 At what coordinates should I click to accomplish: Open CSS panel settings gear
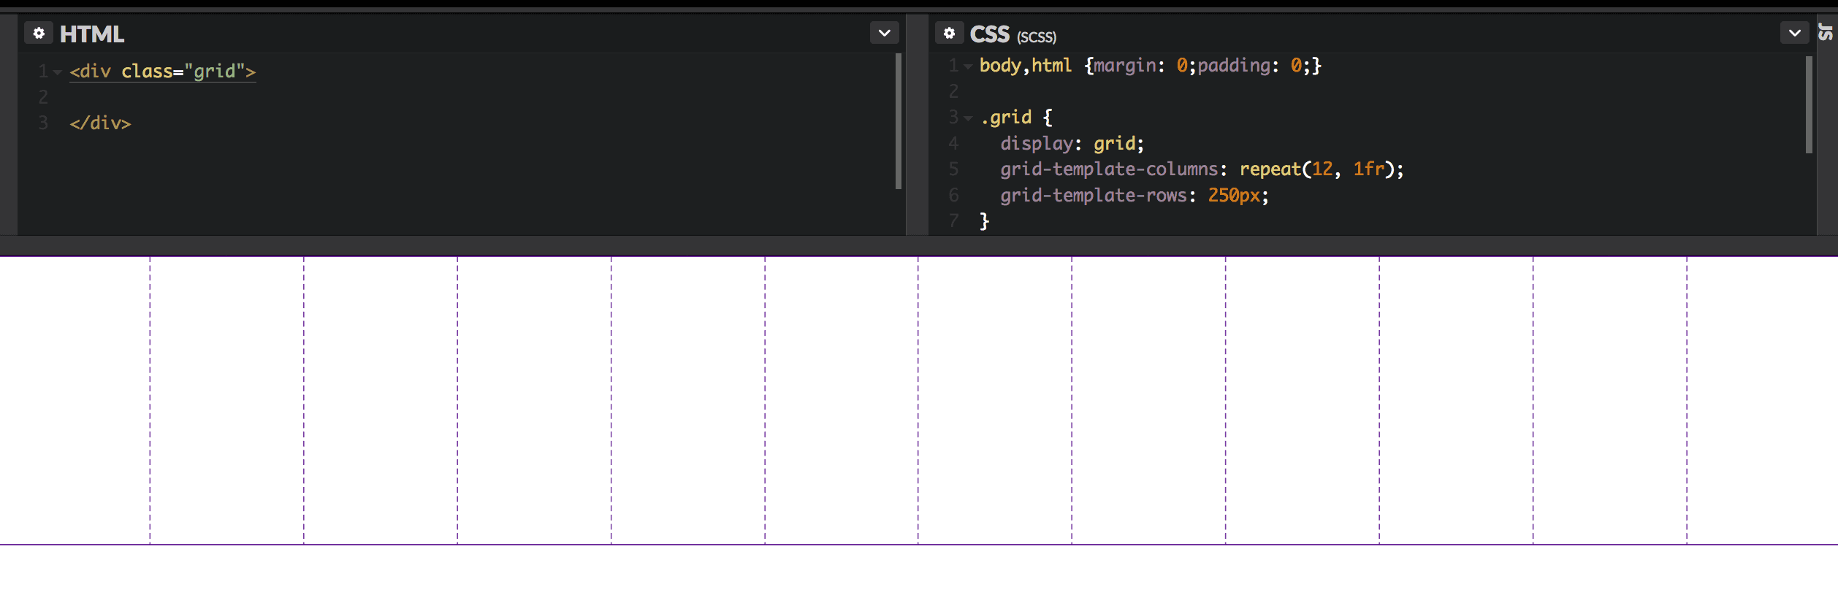(949, 34)
